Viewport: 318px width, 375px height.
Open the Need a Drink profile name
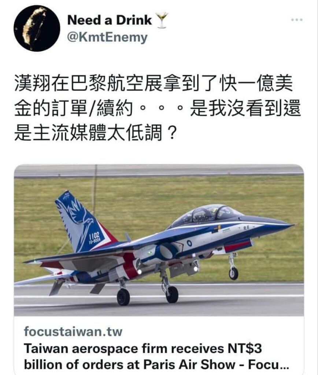pos(110,20)
